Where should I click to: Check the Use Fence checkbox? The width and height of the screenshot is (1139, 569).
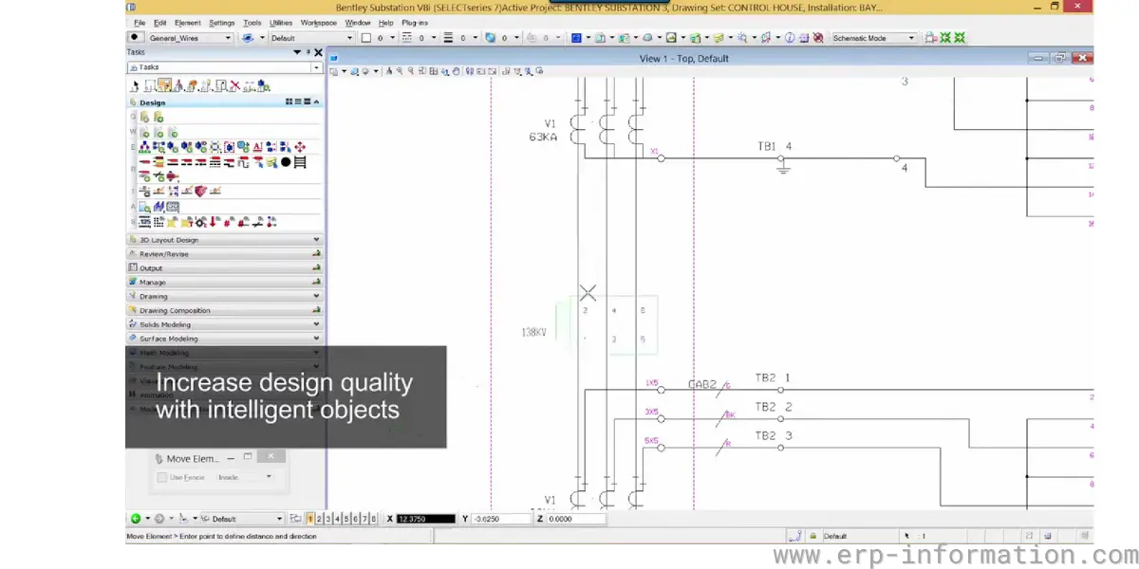point(162,477)
